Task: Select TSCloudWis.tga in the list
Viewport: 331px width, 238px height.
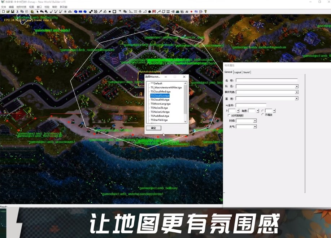Action: 160,100
